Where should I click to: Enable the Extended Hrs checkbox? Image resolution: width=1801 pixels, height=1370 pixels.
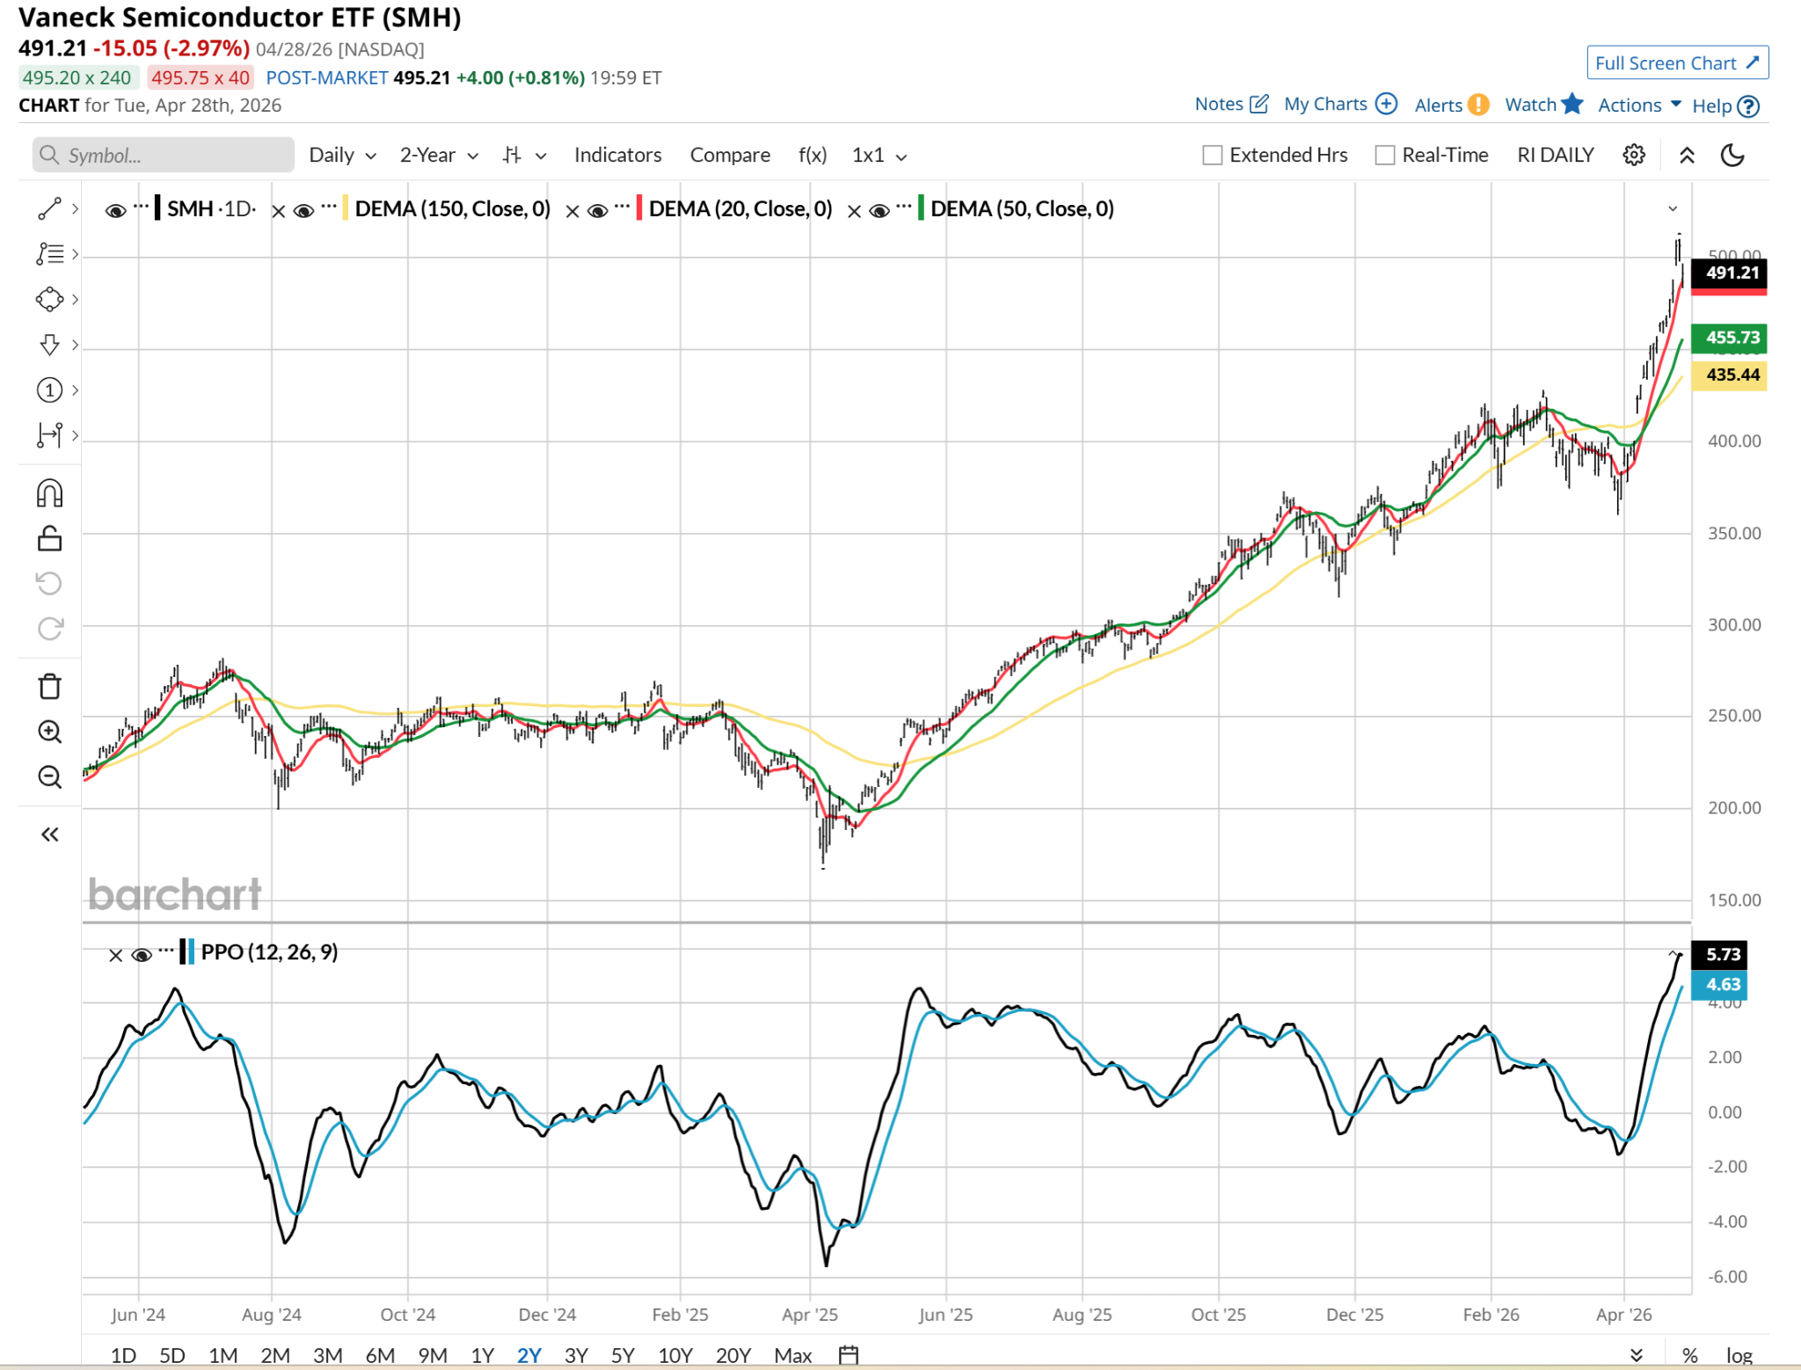[1213, 156]
